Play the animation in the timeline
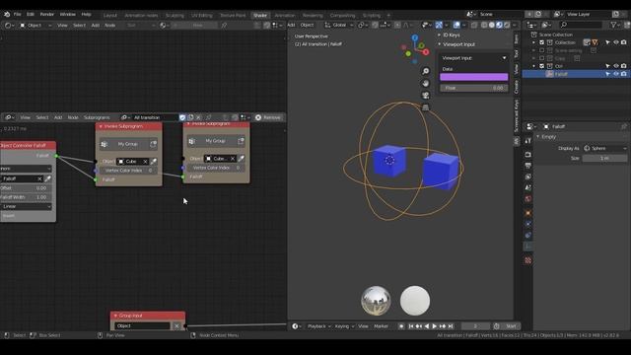 [x=435, y=326]
